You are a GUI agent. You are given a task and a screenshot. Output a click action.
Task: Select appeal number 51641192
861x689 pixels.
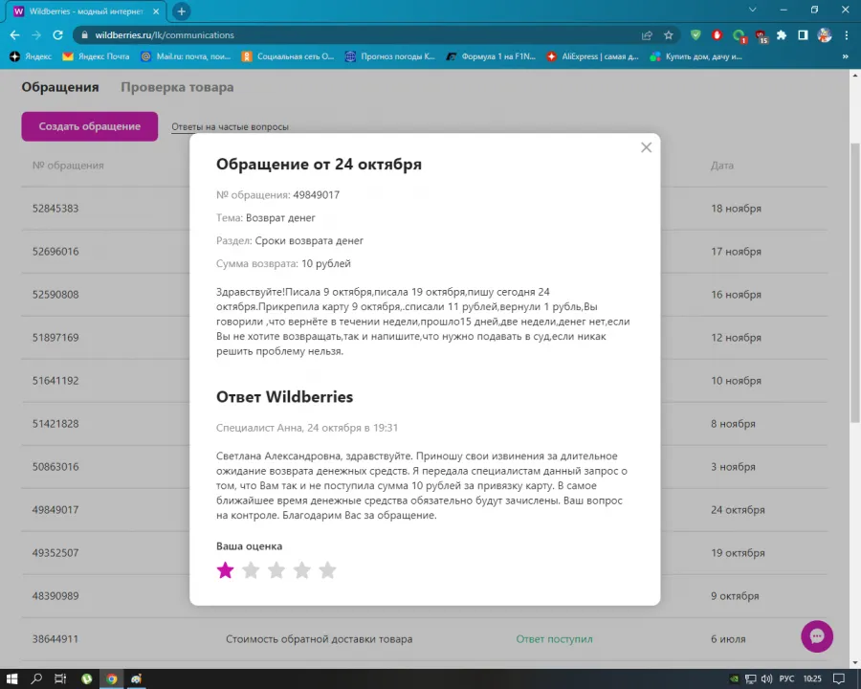coord(55,380)
